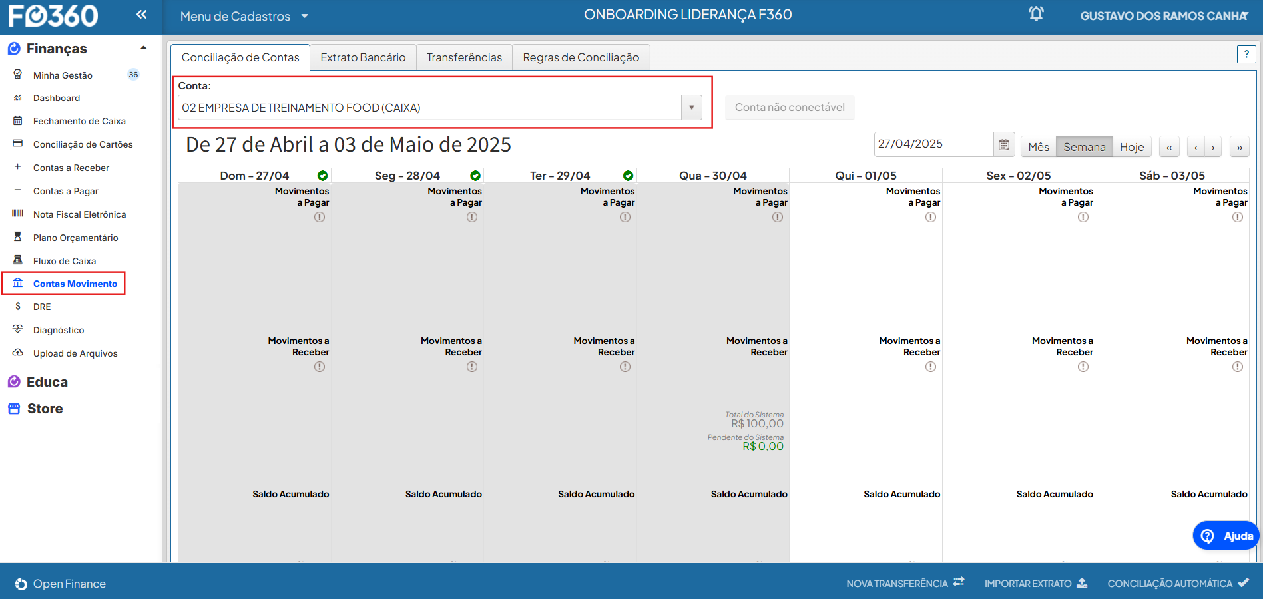Click info icon under Sex 02/05 Movimentos a Pagar

1083,217
